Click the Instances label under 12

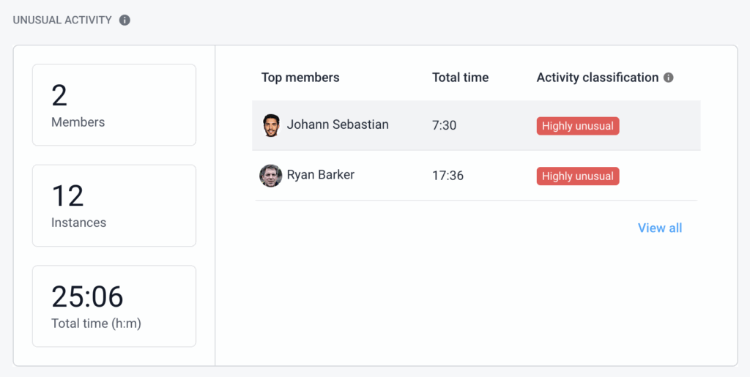coord(79,223)
